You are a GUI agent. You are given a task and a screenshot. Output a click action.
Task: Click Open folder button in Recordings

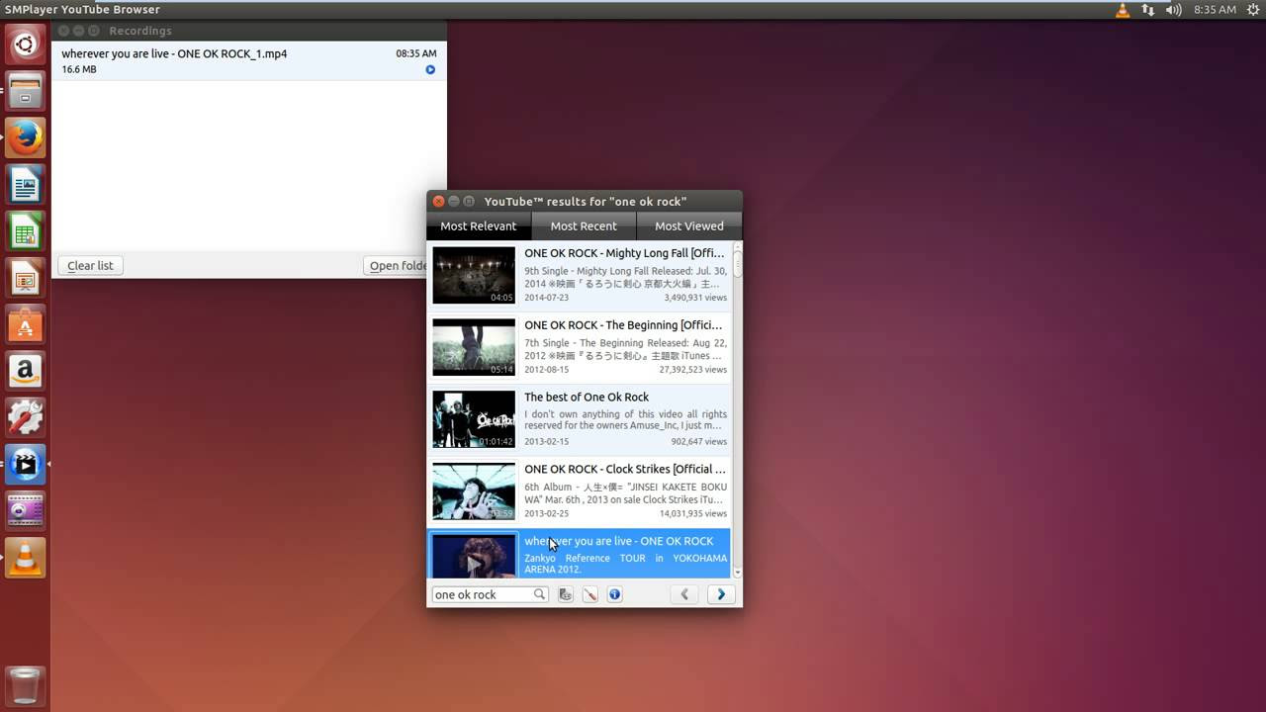tap(398, 266)
